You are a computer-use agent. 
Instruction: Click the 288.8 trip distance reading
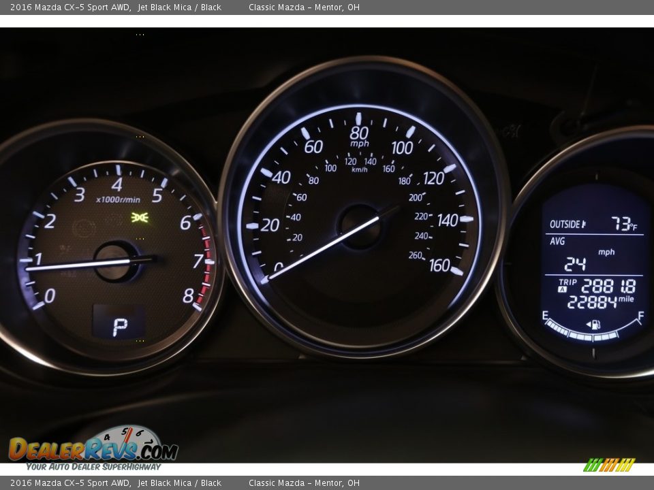point(608,286)
